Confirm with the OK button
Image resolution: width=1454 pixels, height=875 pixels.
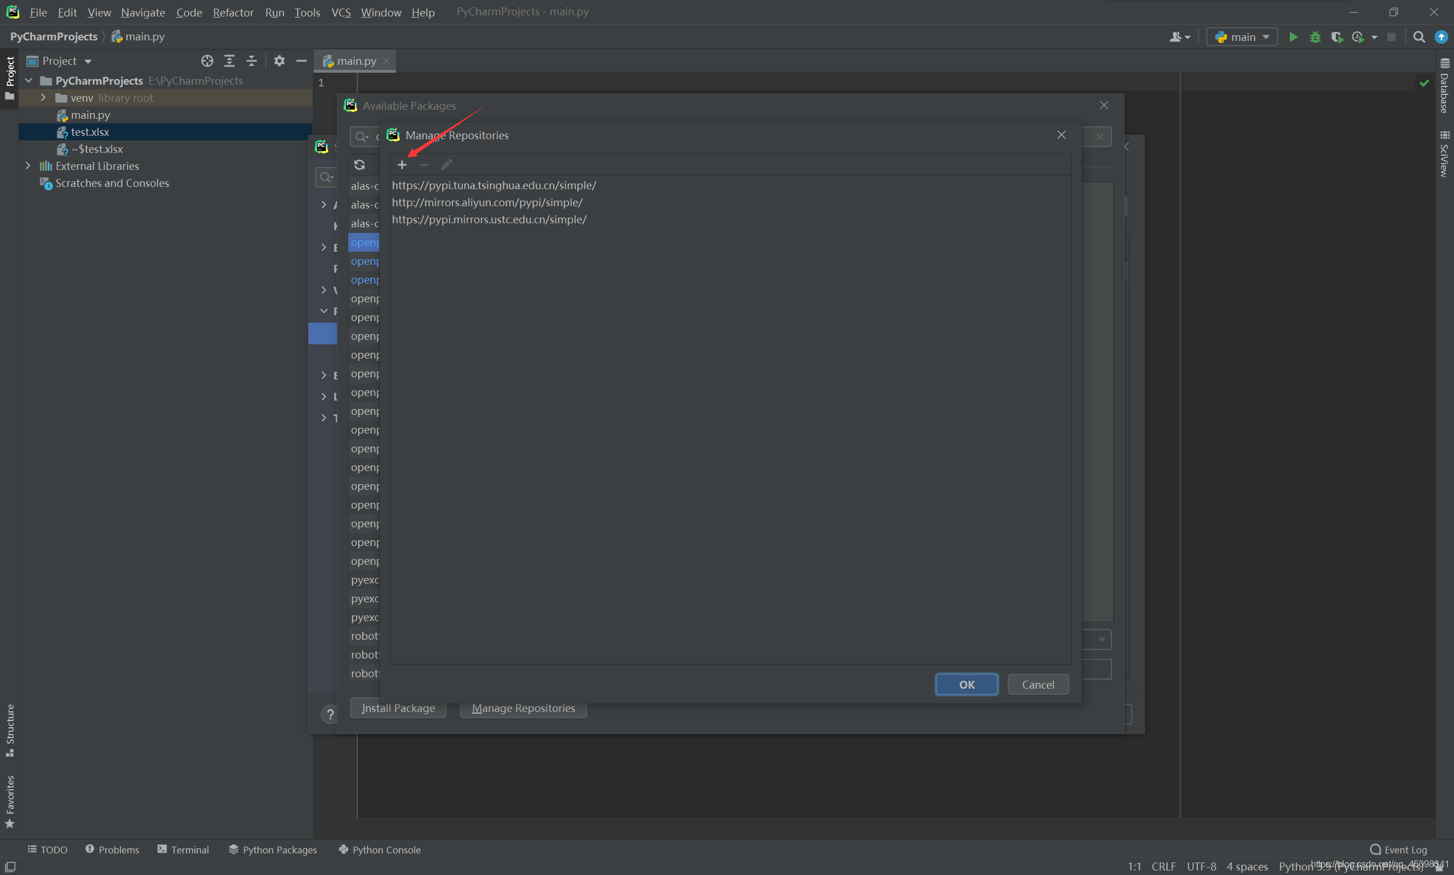(967, 685)
